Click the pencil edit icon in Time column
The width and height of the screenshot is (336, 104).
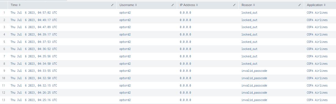point(112,5)
